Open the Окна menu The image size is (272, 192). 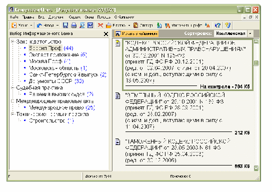pos(89,17)
